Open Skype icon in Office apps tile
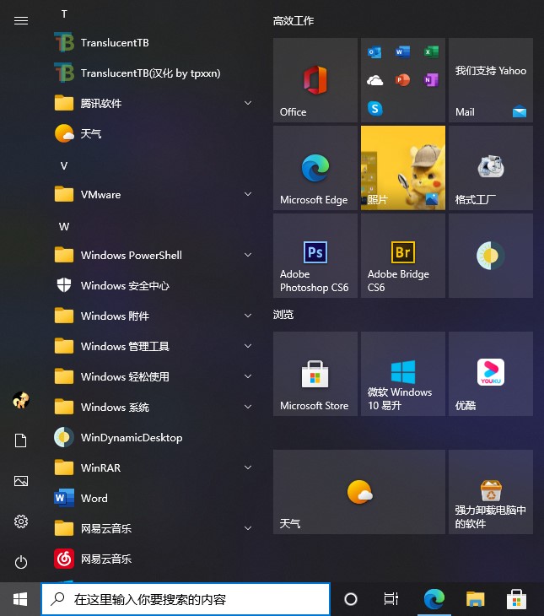Viewport: 544px width, 616px height. point(374,108)
